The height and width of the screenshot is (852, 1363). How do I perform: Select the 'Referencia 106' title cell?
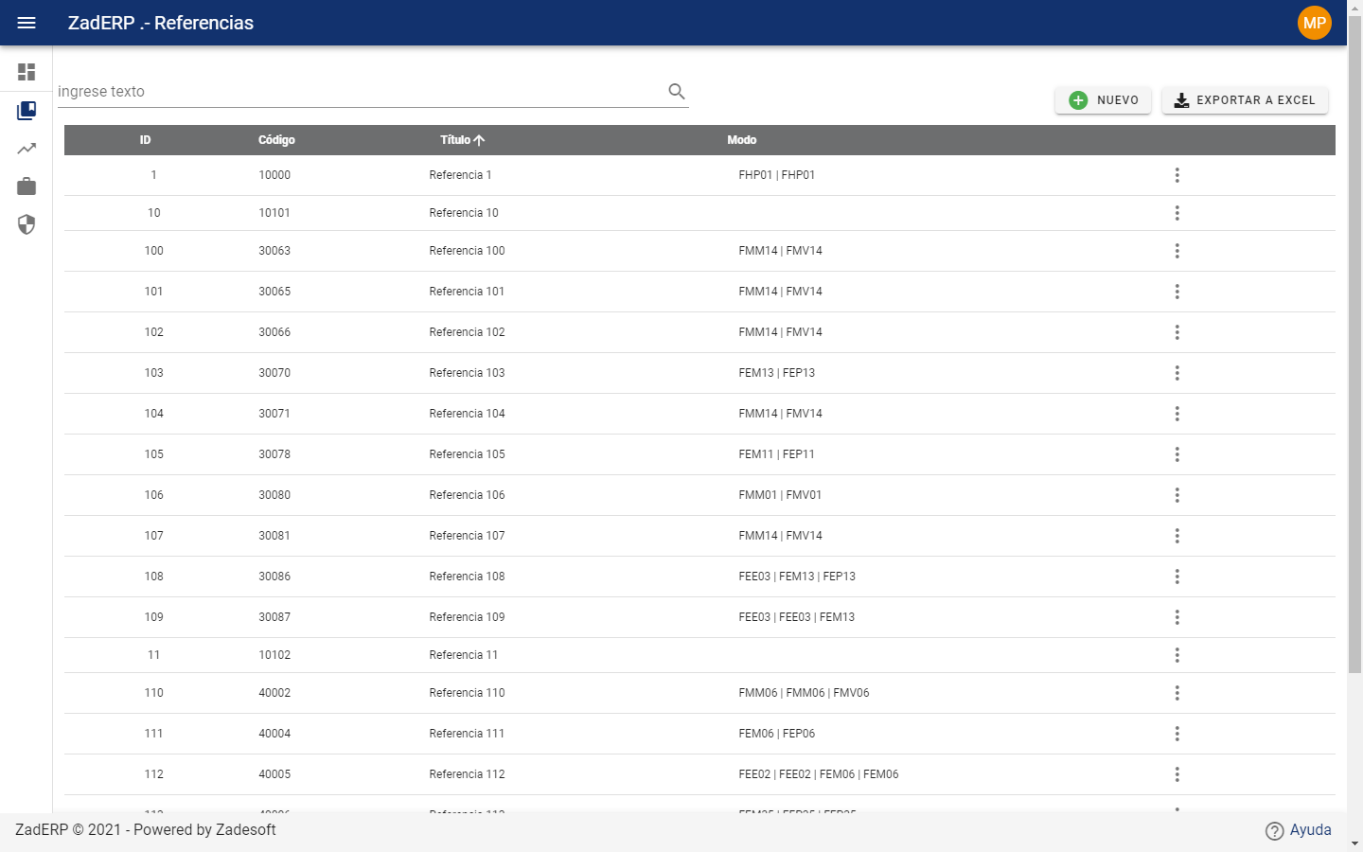467,495
